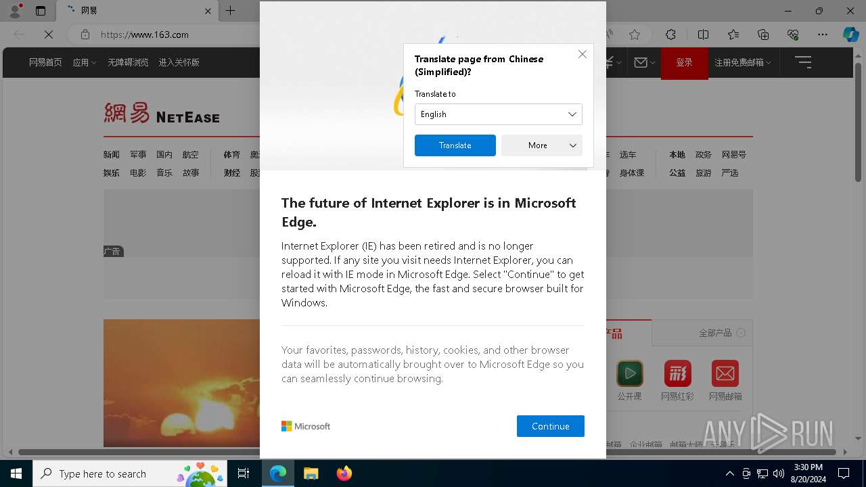Viewport: 866px width, 487px height.
Task: Open Task View on the taskbar
Action: tap(244, 473)
